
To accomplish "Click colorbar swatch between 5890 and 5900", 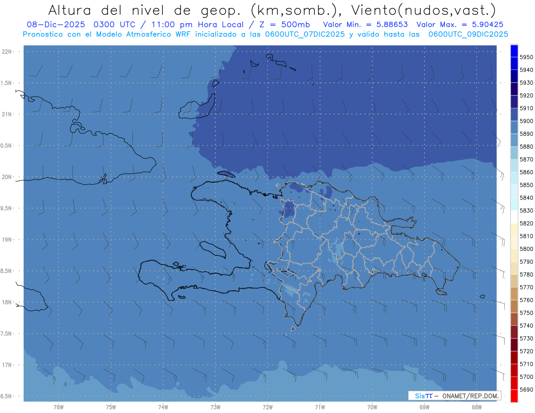I will 514,127.
